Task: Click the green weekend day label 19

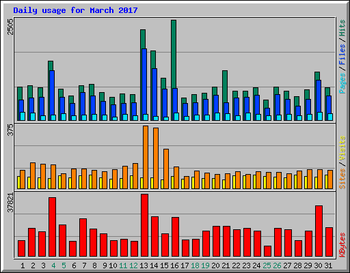Action: point(205,265)
